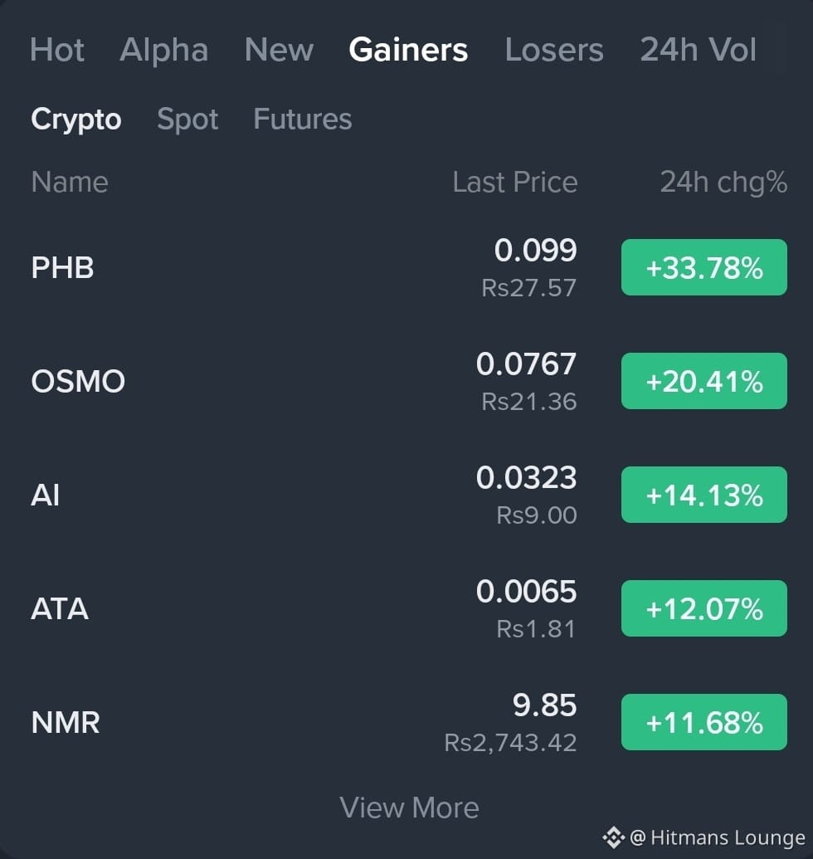Sort by the 24h chg% column header
Image resolution: width=813 pixels, height=859 pixels.
(x=723, y=183)
